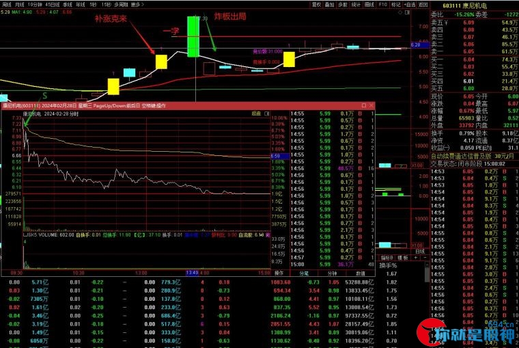Switch to 季线 quarterly period
Image resolution: width=519 pixels, height=348 pixels.
click(x=68, y=5)
